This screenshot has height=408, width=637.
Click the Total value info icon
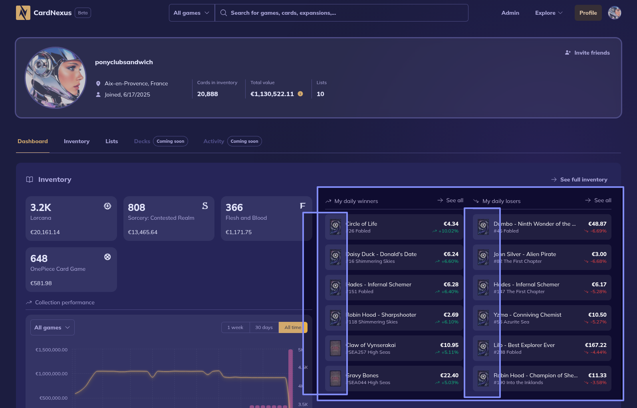[300, 94]
